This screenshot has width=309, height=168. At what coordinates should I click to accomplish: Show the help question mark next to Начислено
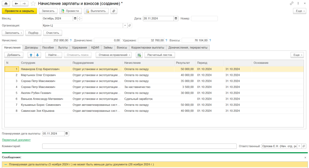pos(71,40)
